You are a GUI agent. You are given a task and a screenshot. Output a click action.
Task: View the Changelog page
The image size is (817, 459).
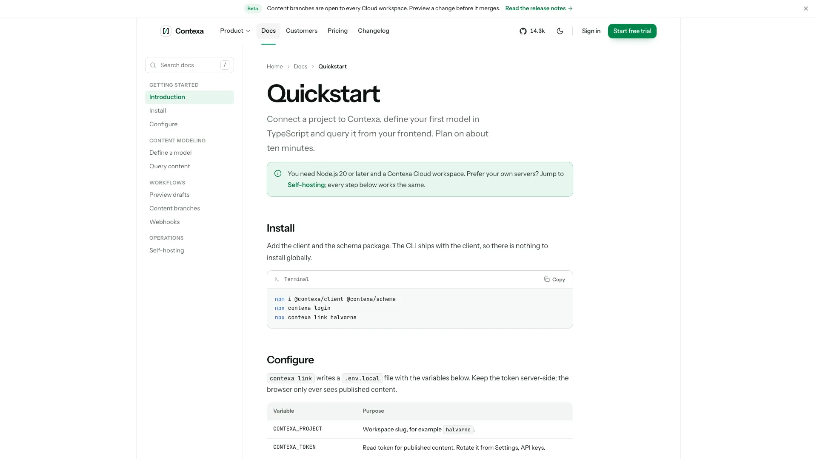(374, 31)
